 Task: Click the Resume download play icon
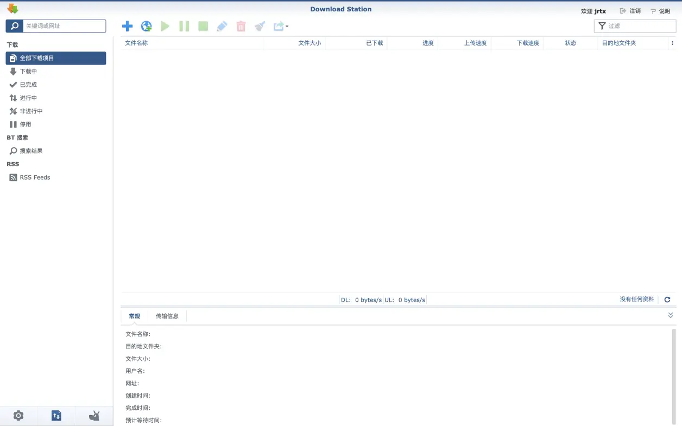(165, 26)
